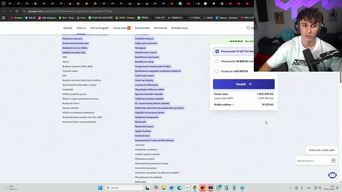Click the Apple CarPlay feature tag

point(143,131)
